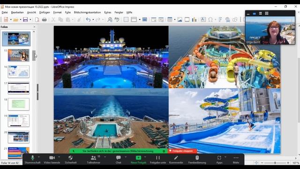Image resolution: width=300 pixels, height=169 pixels.
Task: Click the Insert Fontwork icon
Action: tap(220, 20)
